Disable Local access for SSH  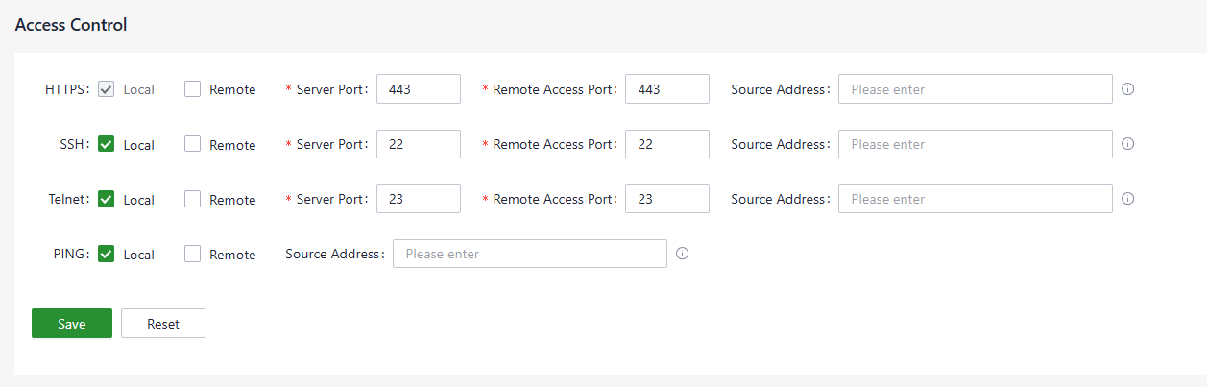107,144
